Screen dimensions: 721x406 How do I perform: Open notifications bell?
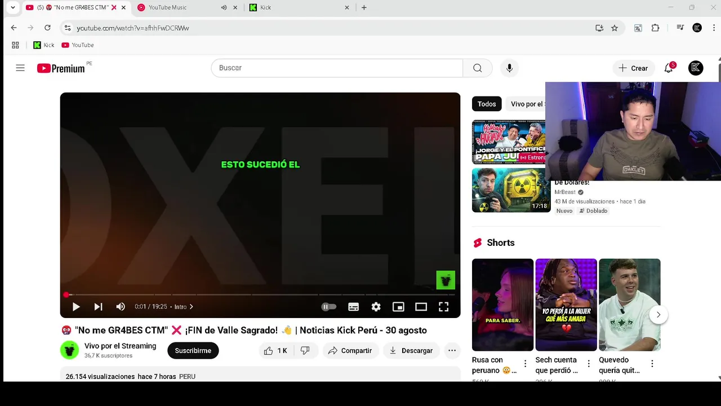pyautogui.click(x=669, y=68)
